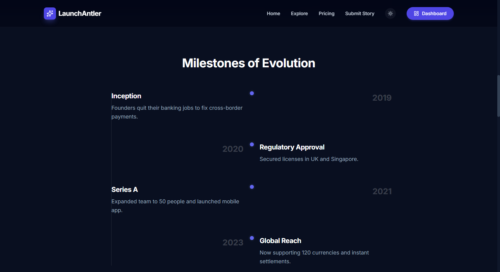Click the LaunchAntler sparkle logo icon
500x272 pixels.
tap(50, 13)
